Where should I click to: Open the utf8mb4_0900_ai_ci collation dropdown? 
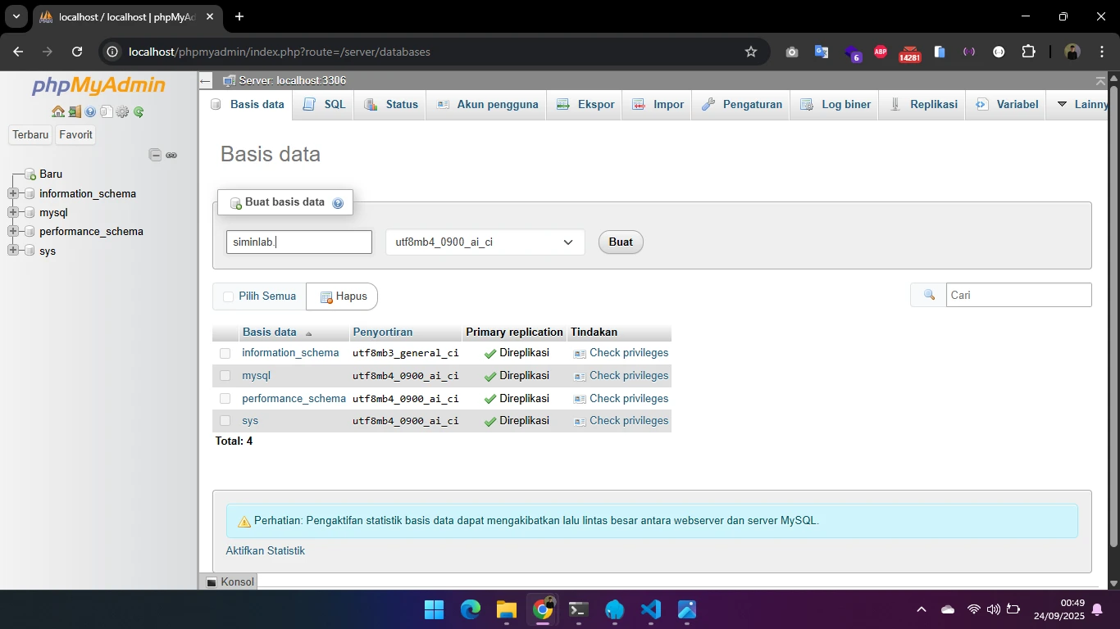pyautogui.click(x=485, y=242)
